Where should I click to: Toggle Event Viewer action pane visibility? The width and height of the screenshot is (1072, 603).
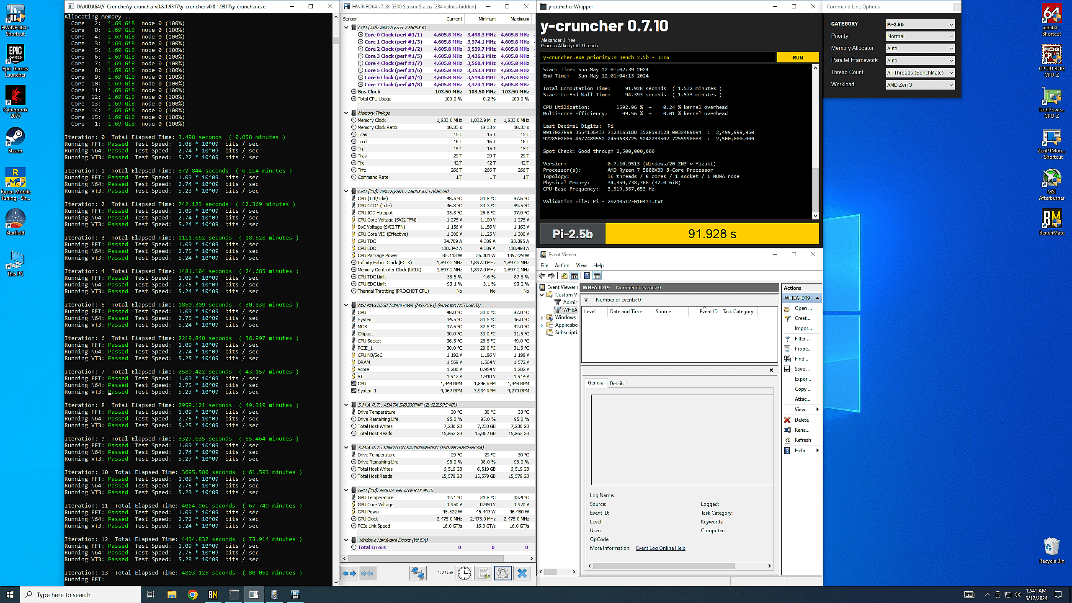click(x=597, y=276)
